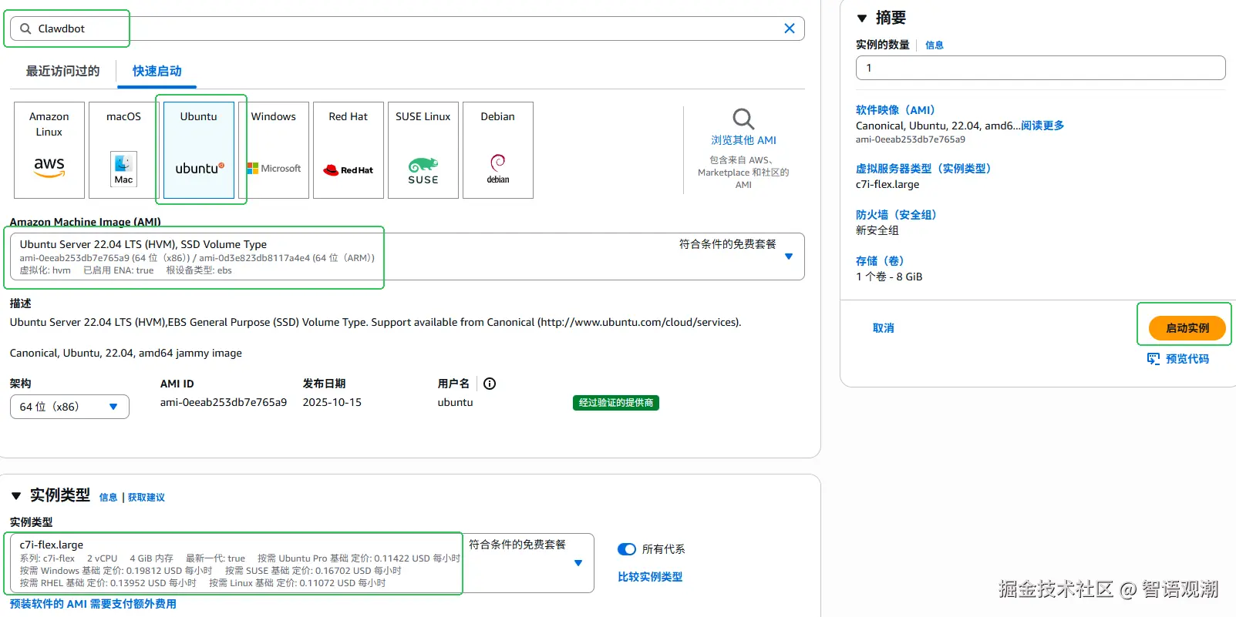Open the Ubuntu Server 22.04 LTS AMI dropdown

click(407, 257)
